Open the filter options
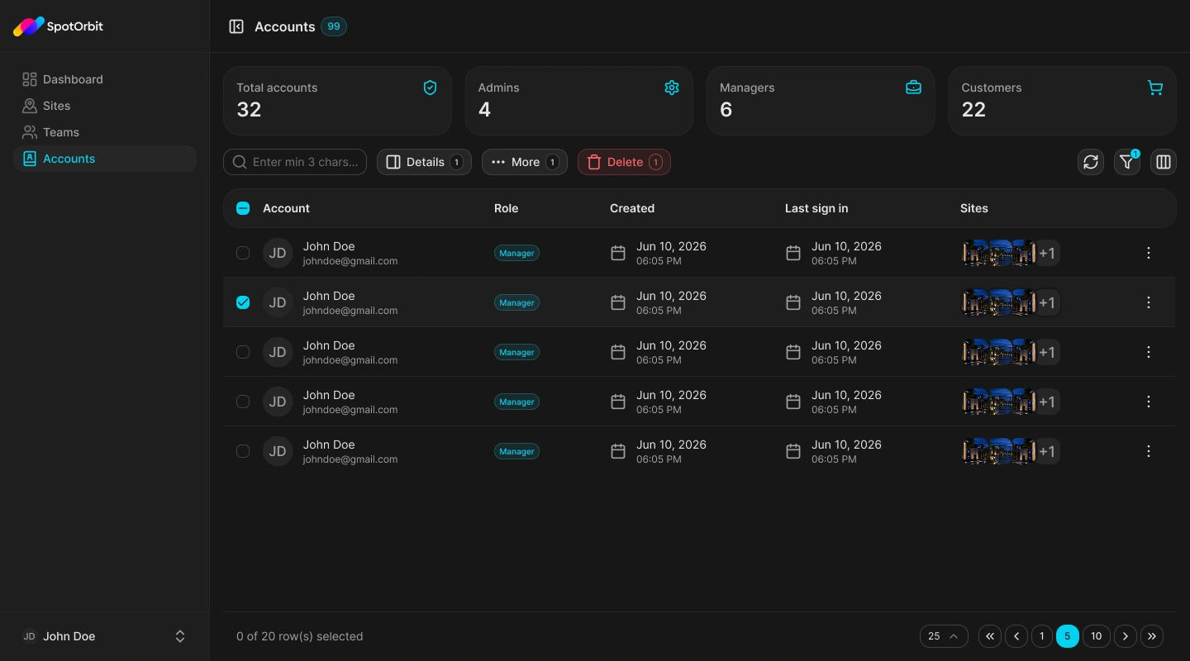Viewport: 1190px width, 661px height. (x=1127, y=162)
